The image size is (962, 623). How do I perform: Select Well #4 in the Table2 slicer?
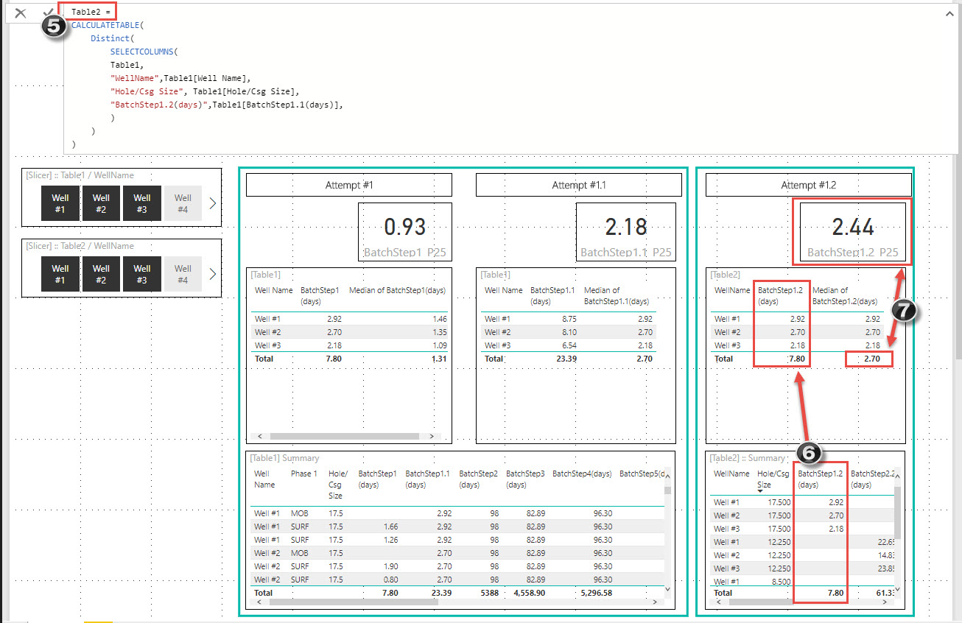[x=183, y=274]
